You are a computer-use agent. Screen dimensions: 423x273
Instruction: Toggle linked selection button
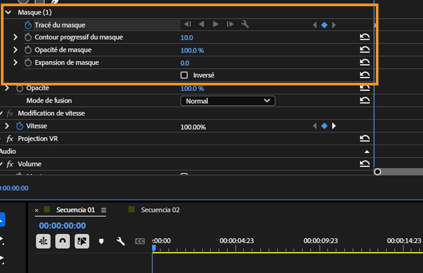point(82,241)
